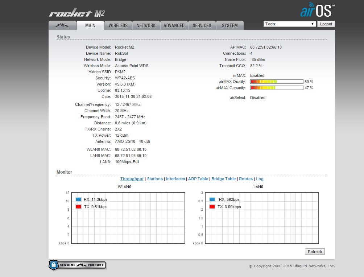Click the WLAN0 TX red legend swatch
Viewport: 364px width, 277px height.
tap(78, 207)
